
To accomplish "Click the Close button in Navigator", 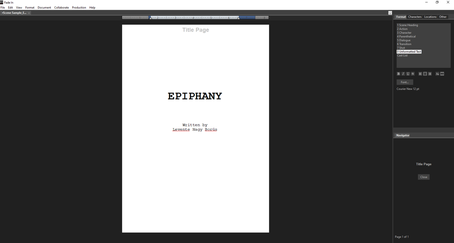I will pyautogui.click(x=424, y=177).
